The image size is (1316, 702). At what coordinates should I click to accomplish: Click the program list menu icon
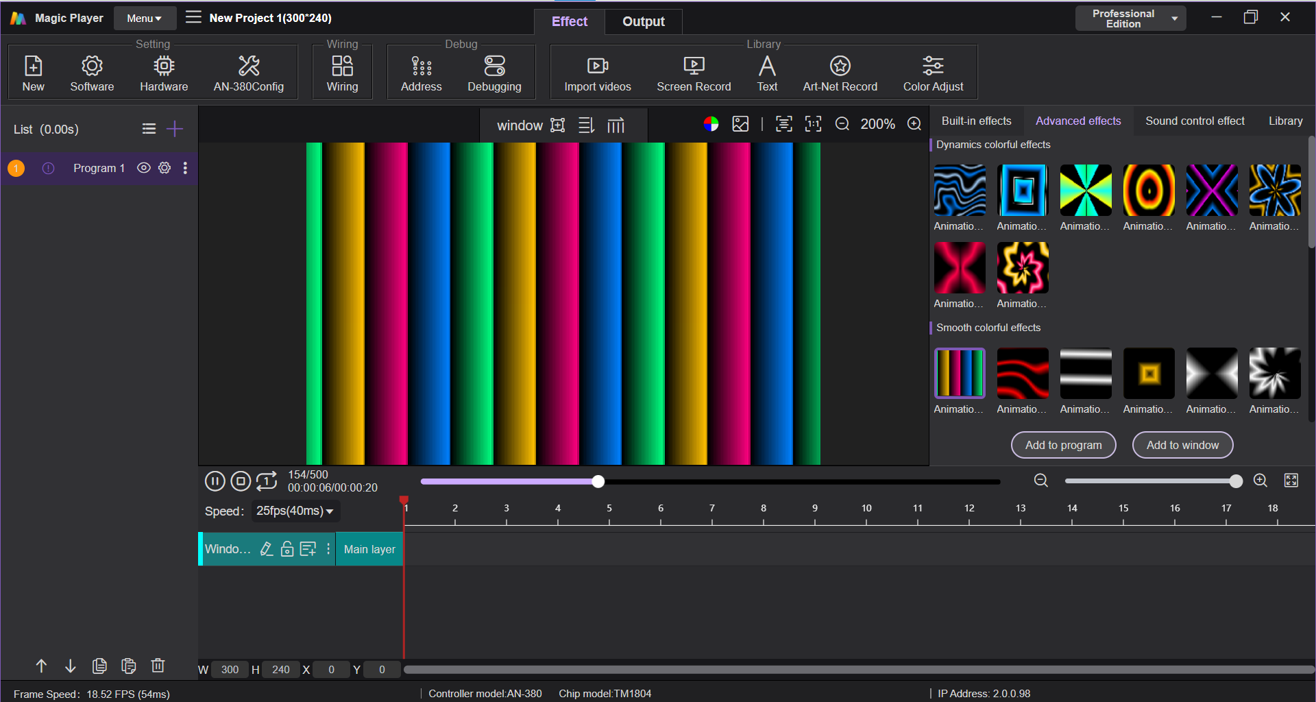tap(149, 129)
